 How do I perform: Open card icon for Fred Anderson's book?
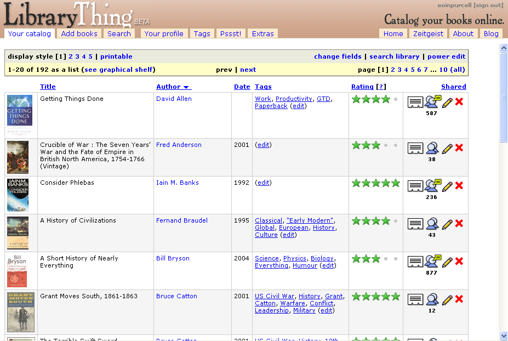click(x=415, y=148)
